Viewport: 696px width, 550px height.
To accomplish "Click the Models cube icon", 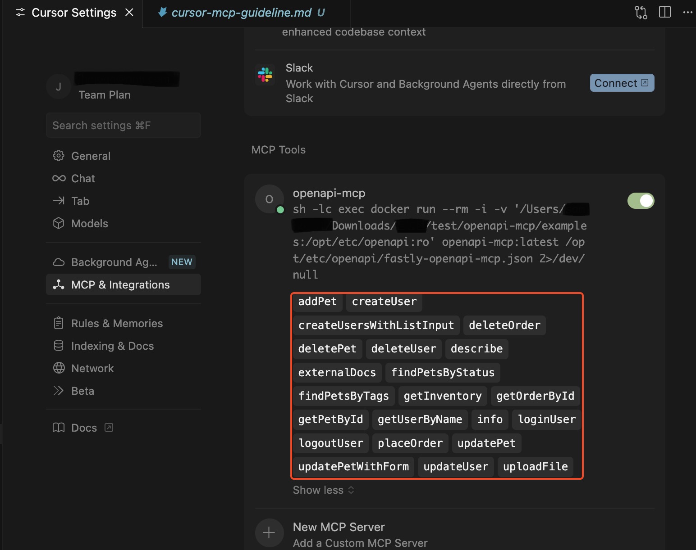I will click(x=59, y=223).
